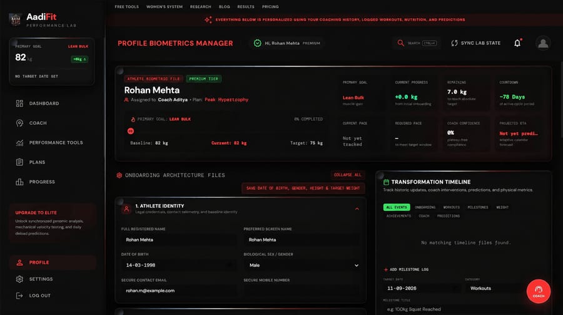This screenshot has height=315, width=563.
Task: Open Women's System in top navigation
Action: click(x=165, y=7)
